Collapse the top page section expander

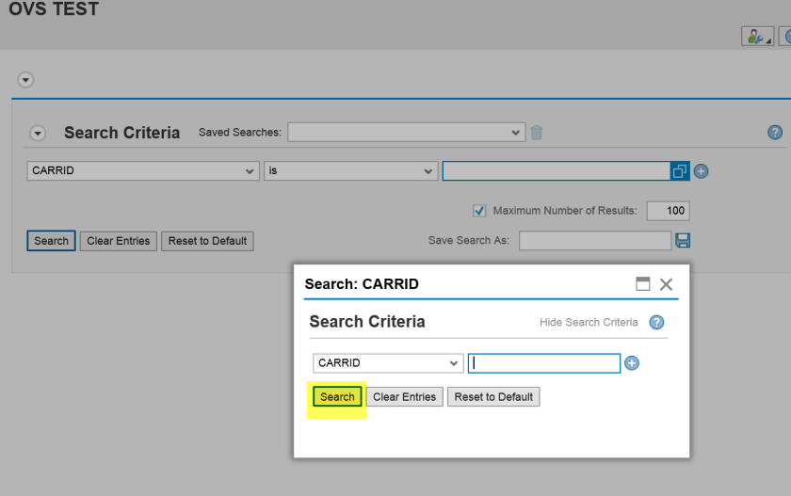pyautogui.click(x=25, y=80)
